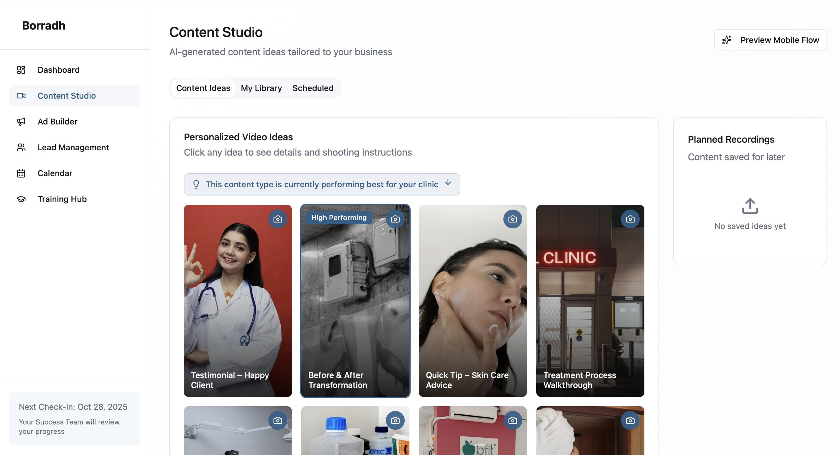840x455 pixels.
Task: Click camera icon on Testimonial Happy Client card
Action: click(x=278, y=219)
